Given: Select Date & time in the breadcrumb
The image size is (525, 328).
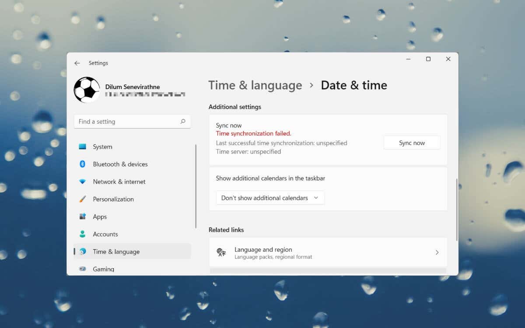Looking at the screenshot, I should tap(354, 85).
